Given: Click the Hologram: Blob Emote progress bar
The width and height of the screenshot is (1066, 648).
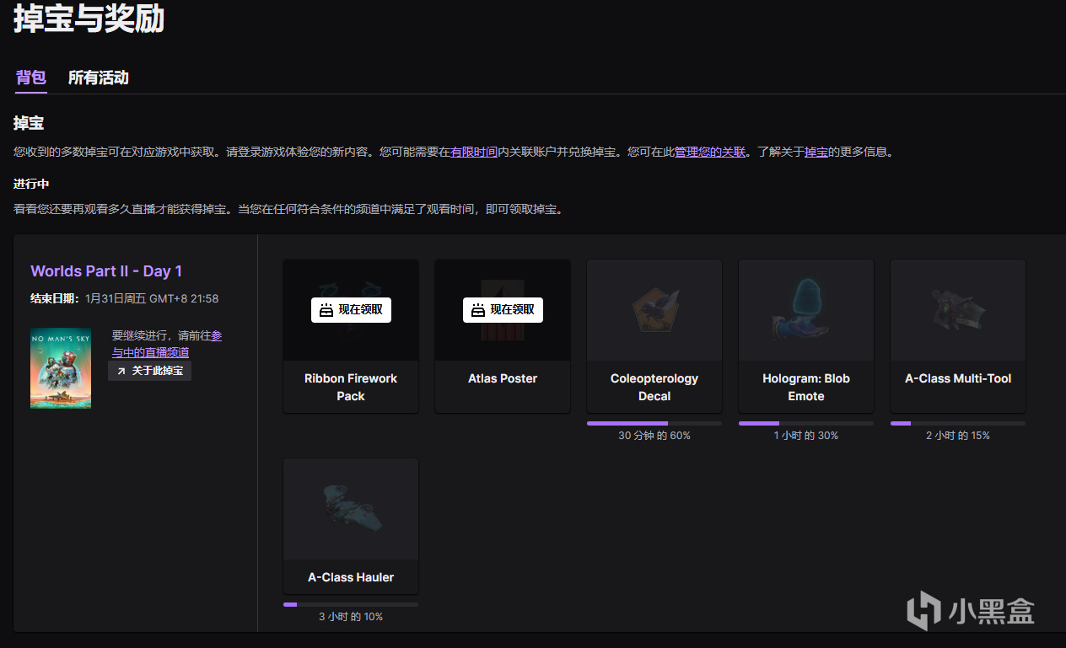Looking at the screenshot, I should [806, 423].
